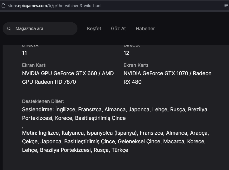The image size is (229, 170).
Task: Click the "Desteklenen Diller:" heading
Action: (x=43, y=101)
